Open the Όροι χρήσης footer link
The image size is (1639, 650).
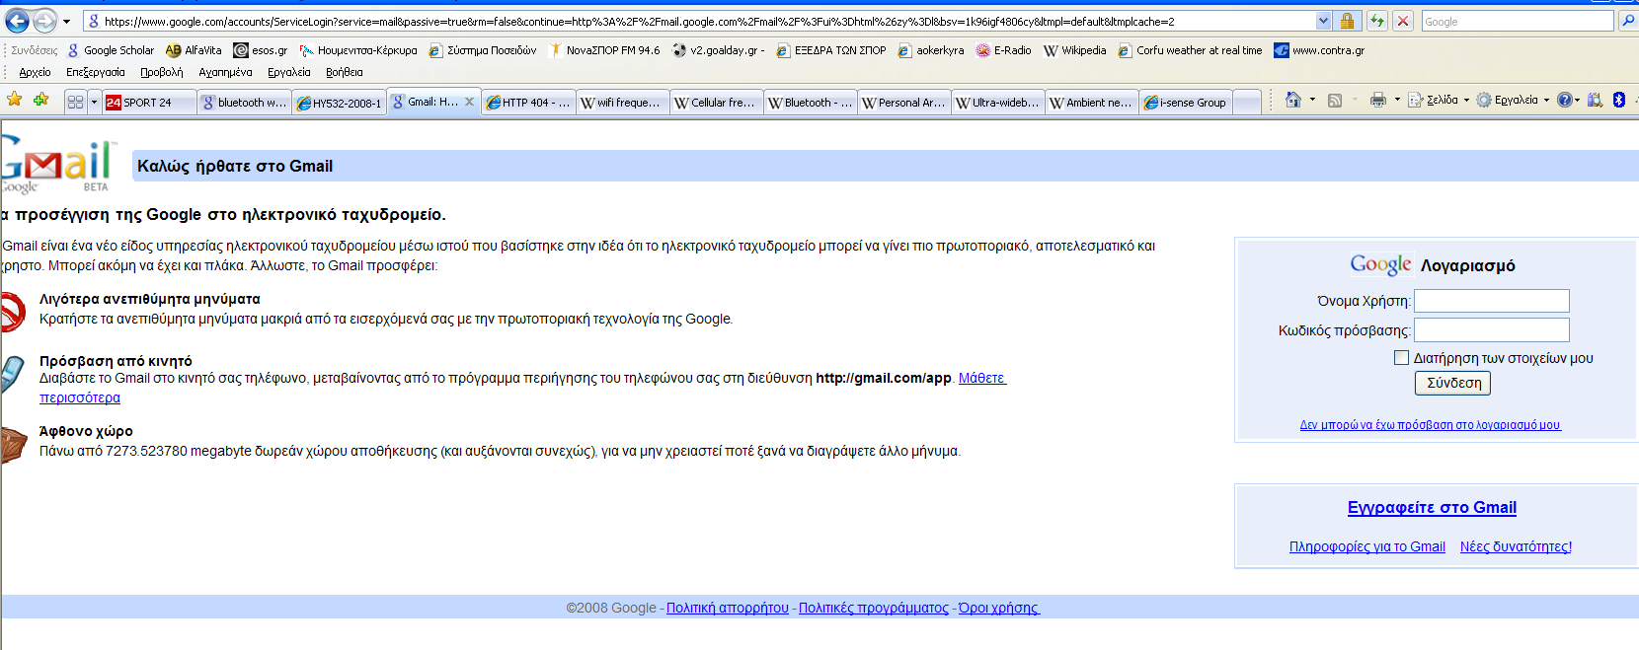999,608
